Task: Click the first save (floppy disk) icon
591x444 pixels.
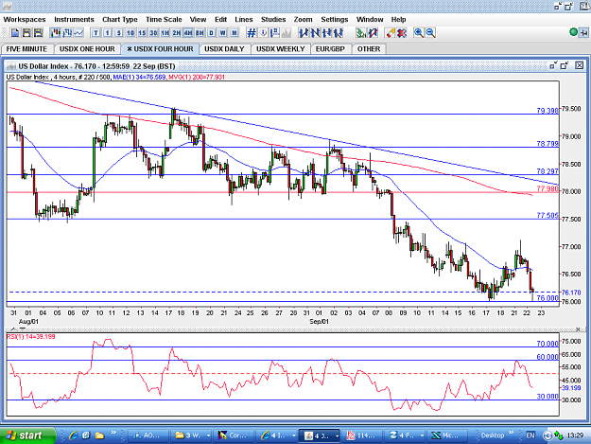Action: (26, 33)
